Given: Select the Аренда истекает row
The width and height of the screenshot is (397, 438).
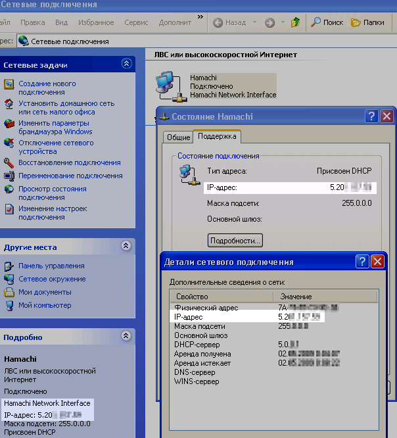Looking at the screenshot, I should 273,363.
